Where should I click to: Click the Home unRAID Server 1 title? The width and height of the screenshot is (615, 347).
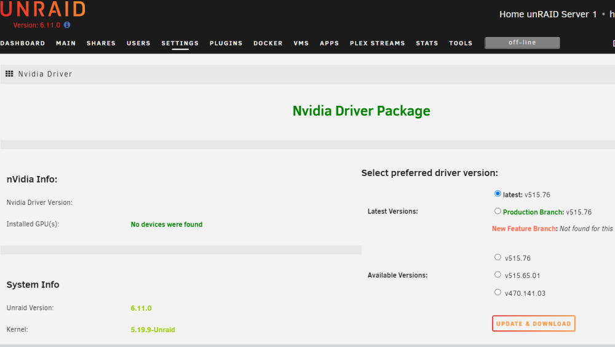548,15
